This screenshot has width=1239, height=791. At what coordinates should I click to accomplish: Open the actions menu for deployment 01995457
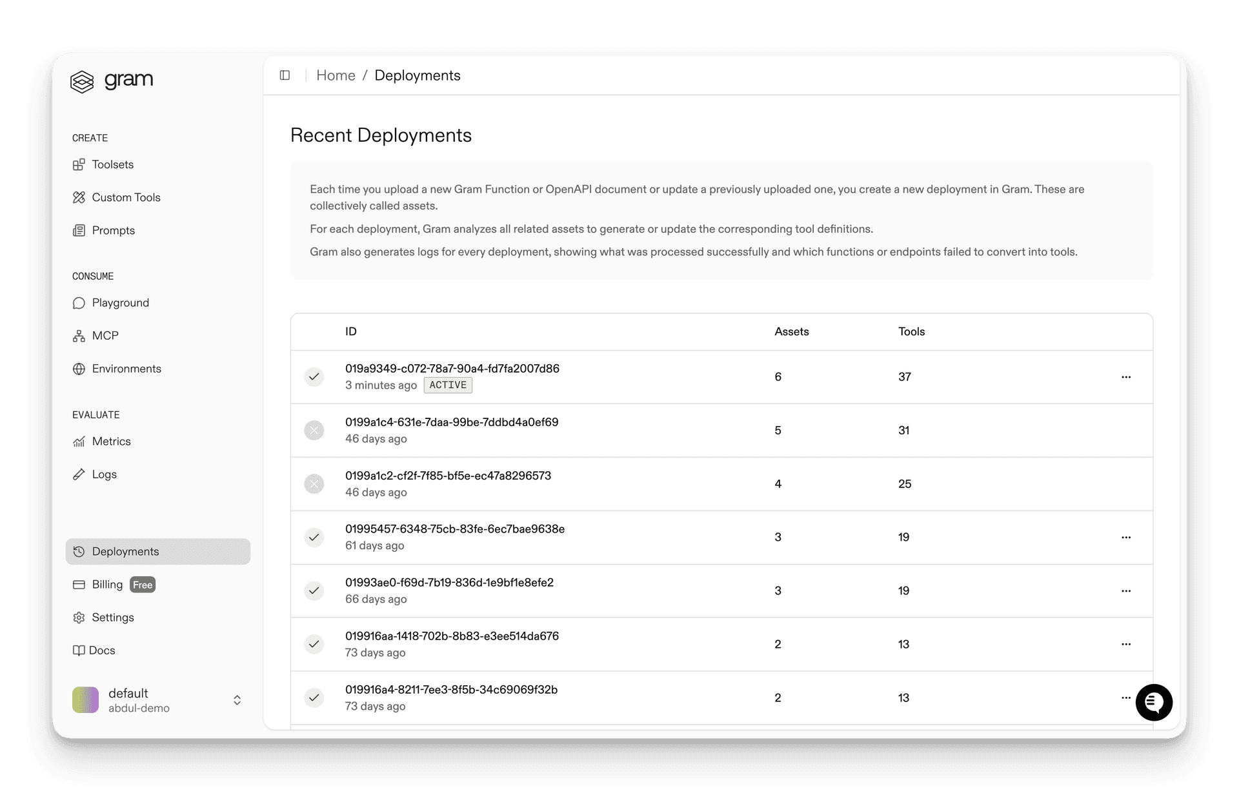tap(1126, 537)
